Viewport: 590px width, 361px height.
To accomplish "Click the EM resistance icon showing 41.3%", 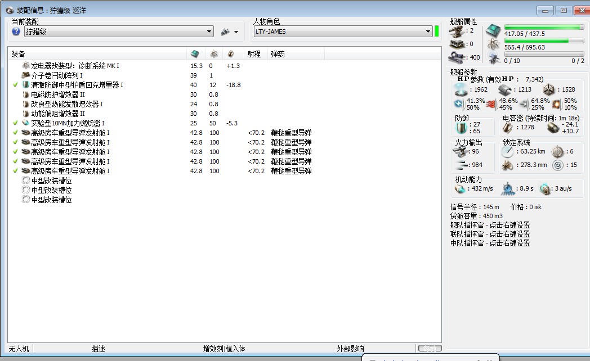I will tap(459, 104).
